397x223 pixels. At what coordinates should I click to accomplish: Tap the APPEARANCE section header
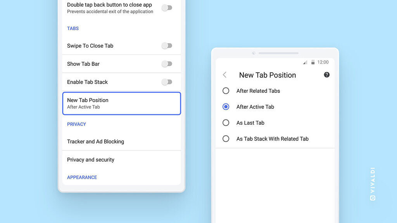click(82, 177)
